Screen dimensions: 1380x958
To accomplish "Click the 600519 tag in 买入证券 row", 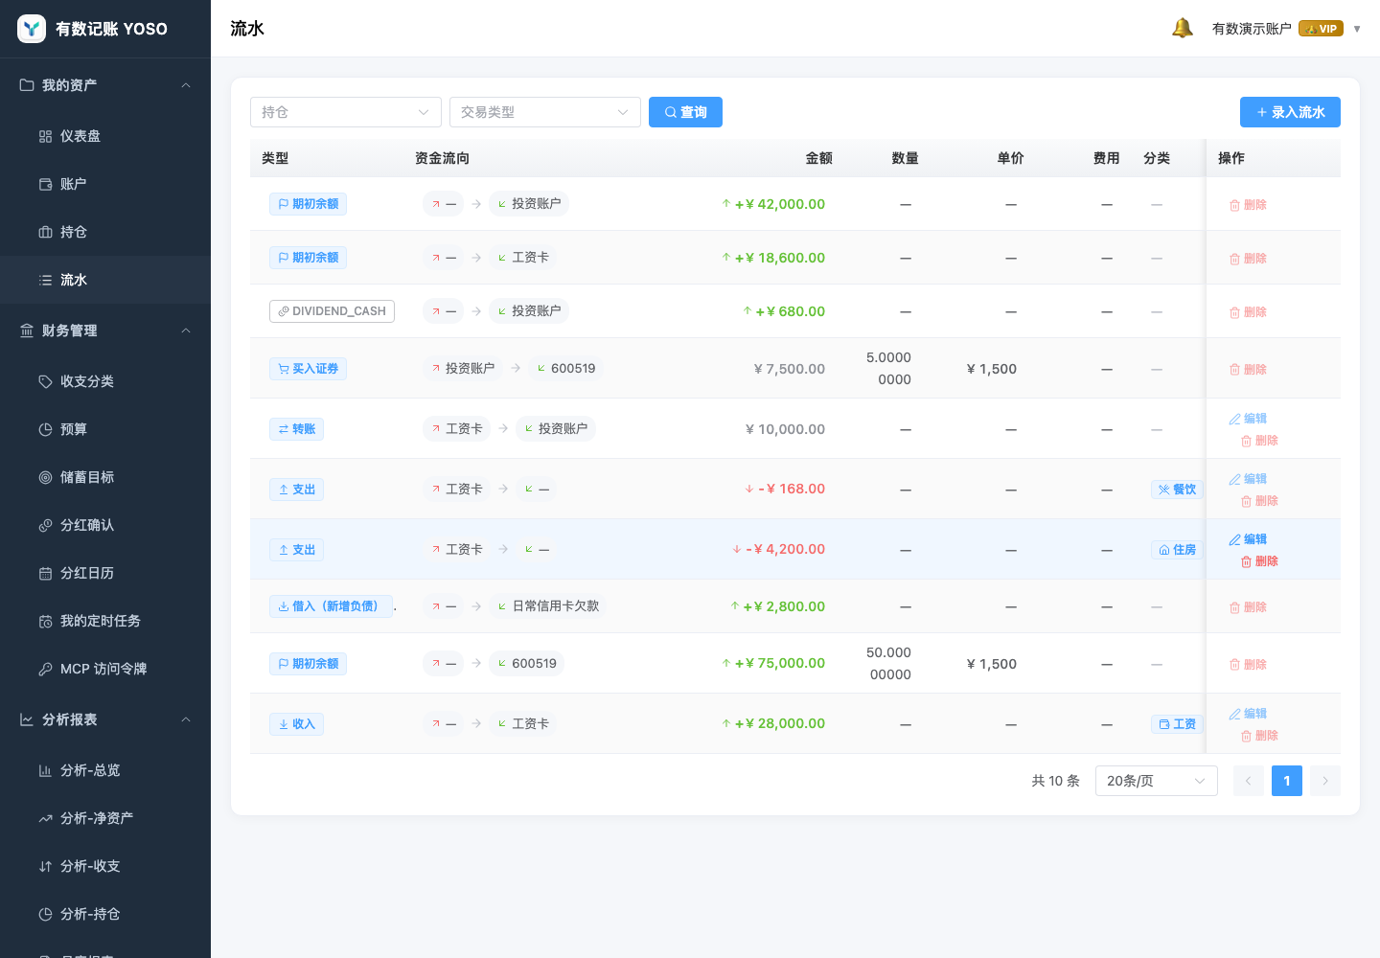I will coord(565,369).
